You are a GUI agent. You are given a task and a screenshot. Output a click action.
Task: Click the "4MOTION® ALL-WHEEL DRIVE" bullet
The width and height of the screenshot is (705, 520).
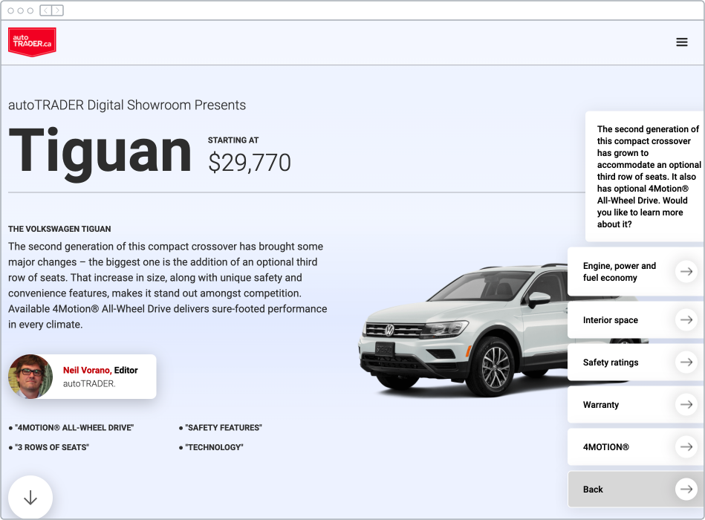click(x=71, y=427)
